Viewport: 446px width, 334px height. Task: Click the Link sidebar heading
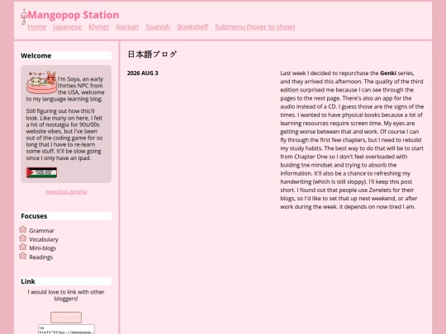click(x=66, y=281)
